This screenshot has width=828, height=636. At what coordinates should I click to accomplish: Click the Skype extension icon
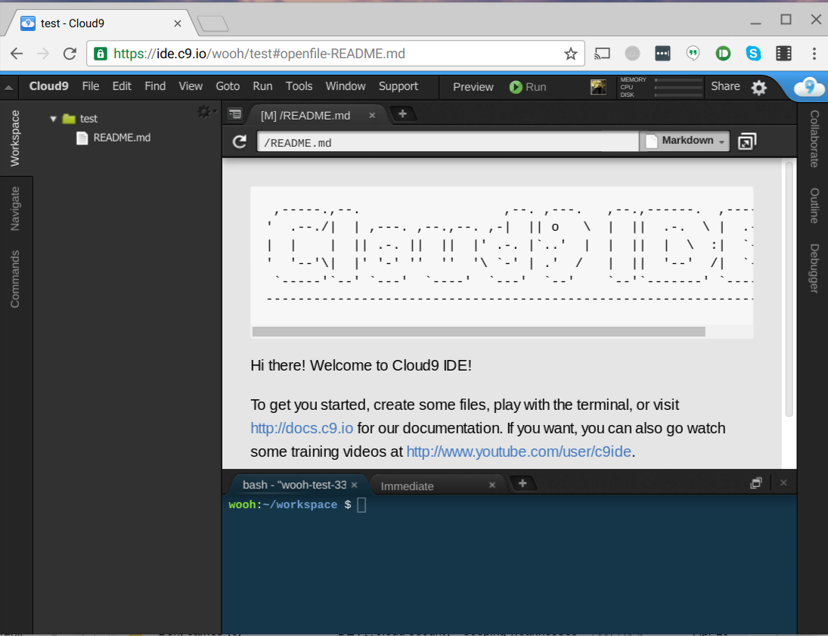click(x=754, y=54)
